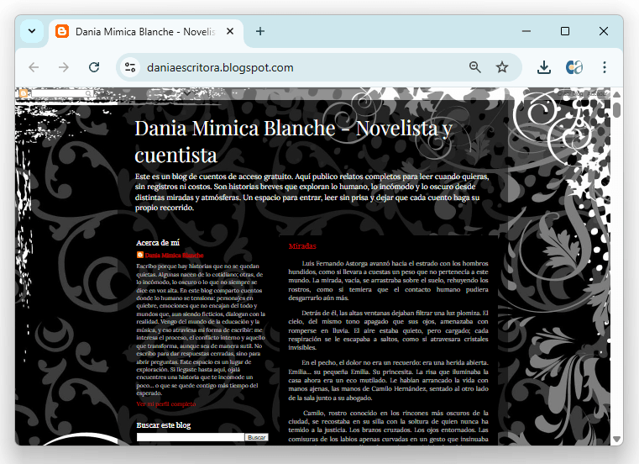Open the Chrome three-dot menu

pos(605,67)
